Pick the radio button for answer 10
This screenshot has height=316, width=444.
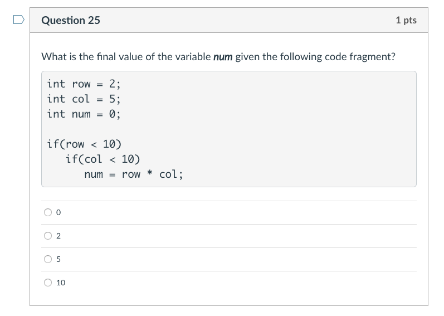[x=48, y=283]
